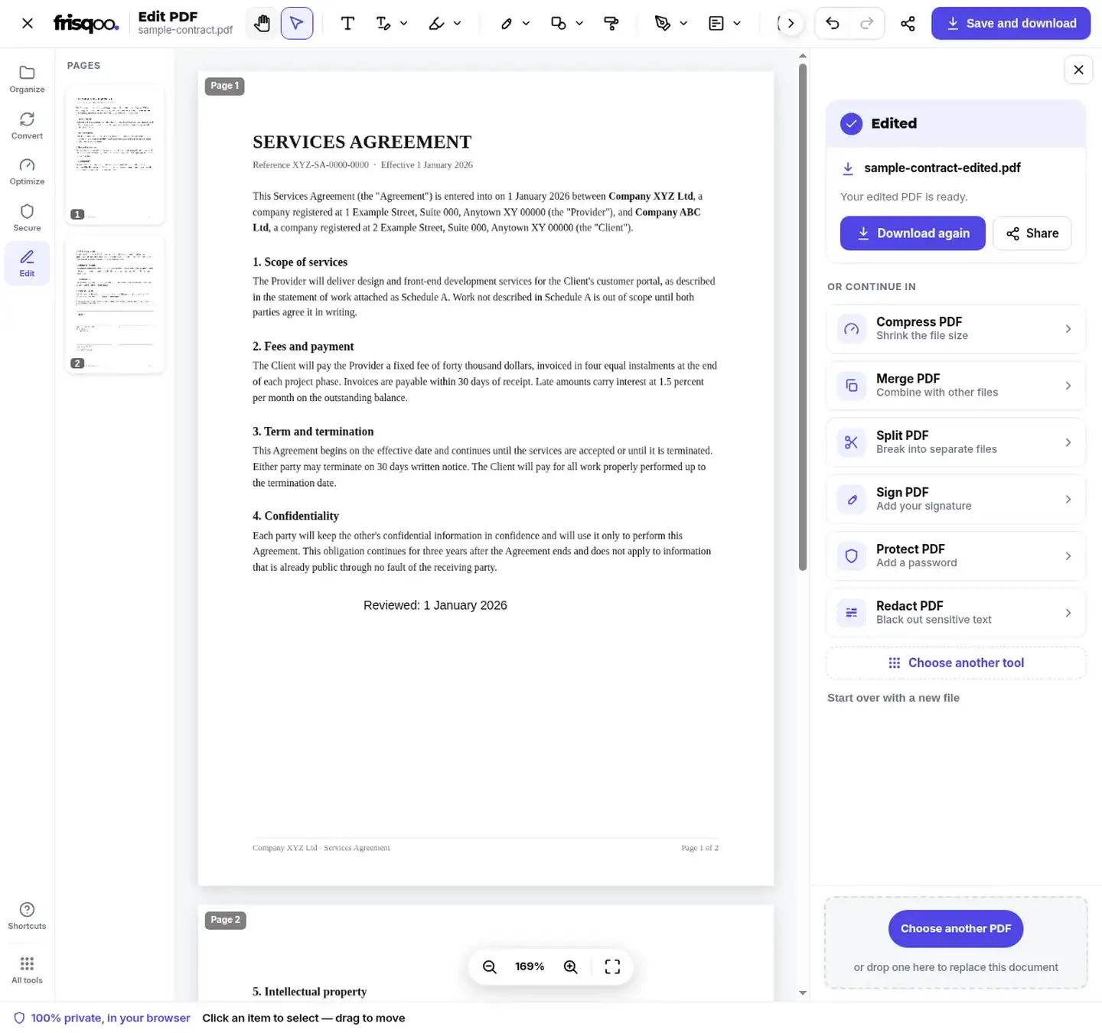Select the fountain pen signature tool
The width and height of the screenshot is (1102, 1033).
[x=663, y=24]
